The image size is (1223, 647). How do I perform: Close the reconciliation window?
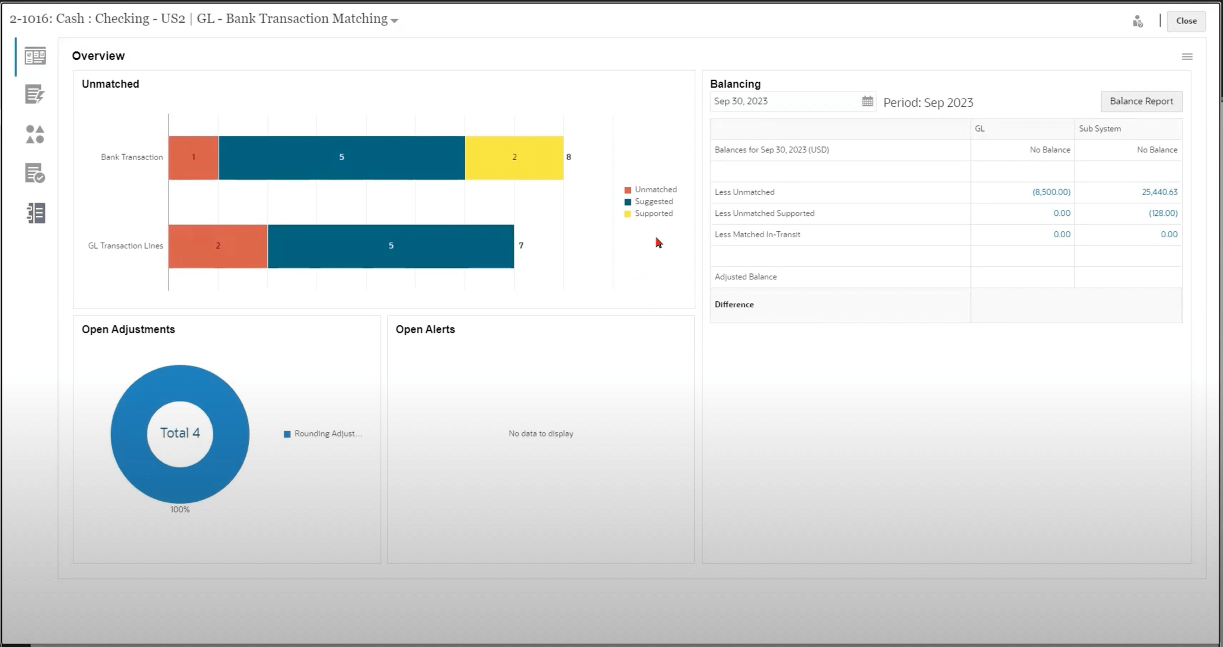coord(1186,21)
